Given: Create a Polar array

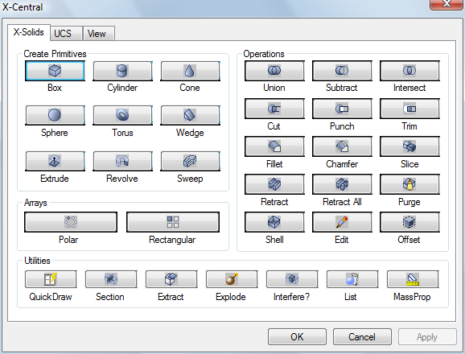Looking at the screenshot, I should click(x=71, y=222).
